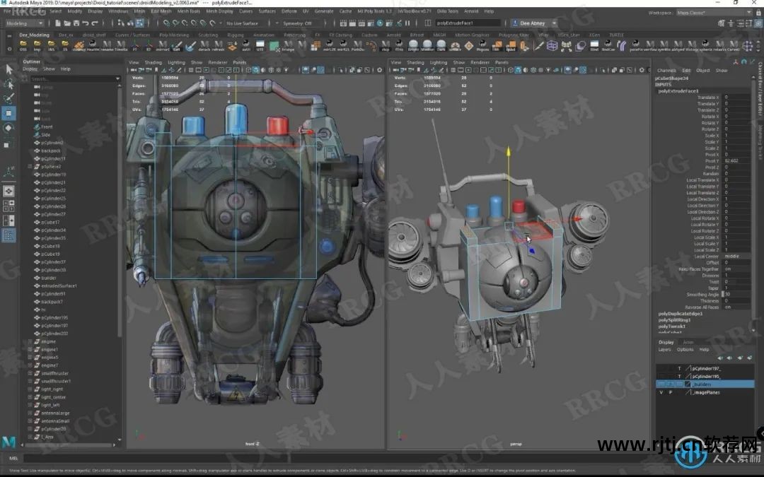Screen dimensions: 764x477
Task: Toggle the P playback box of _imagePlanes layer
Action: pyautogui.click(x=670, y=392)
